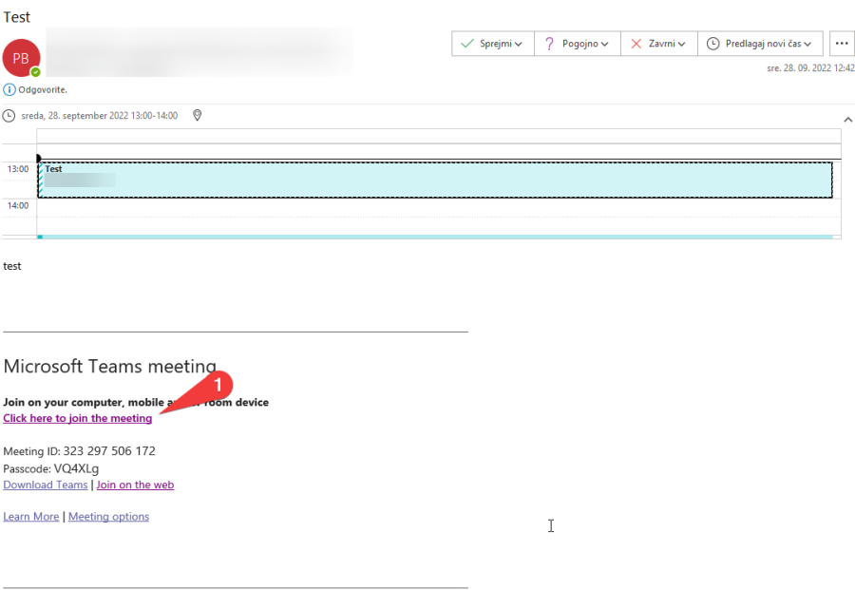The height and width of the screenshot is (590, 855).
Task: Expand the Sprejmi dropdown arrow
Action: tap(519, 45)
